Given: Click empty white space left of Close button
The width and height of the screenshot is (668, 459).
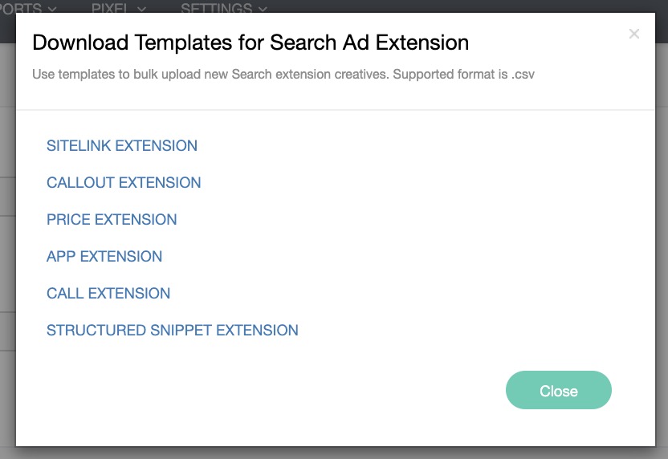Looking at the screenshot, I should (x=321, y=392).
